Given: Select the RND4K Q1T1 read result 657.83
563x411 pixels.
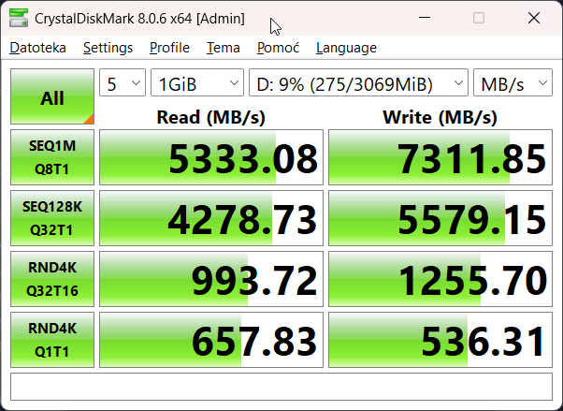Looking at the screenshot, I should pyautogui.click(x=211, y=340).
